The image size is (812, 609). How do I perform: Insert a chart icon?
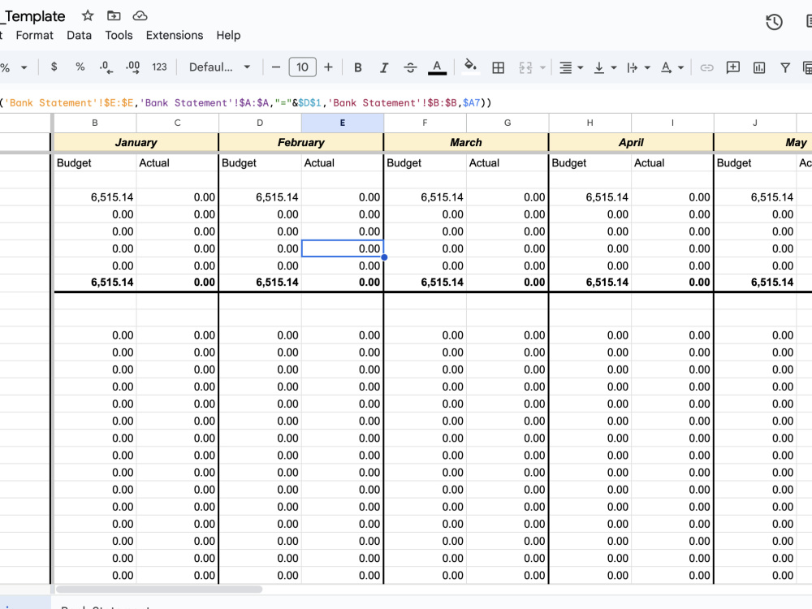759,67
